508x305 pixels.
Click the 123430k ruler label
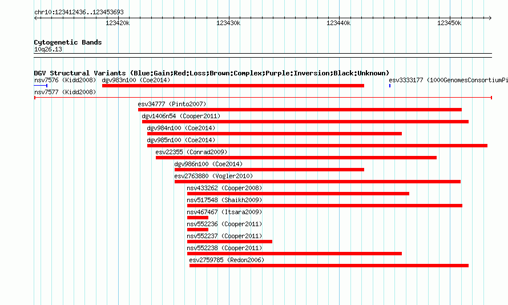[228, 23]
